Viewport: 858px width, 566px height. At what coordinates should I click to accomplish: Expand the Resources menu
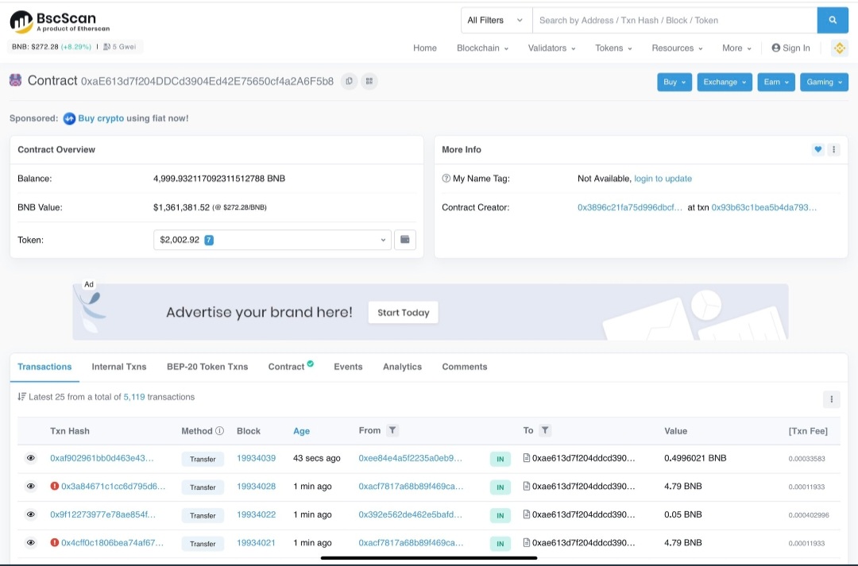click(677, 48)
